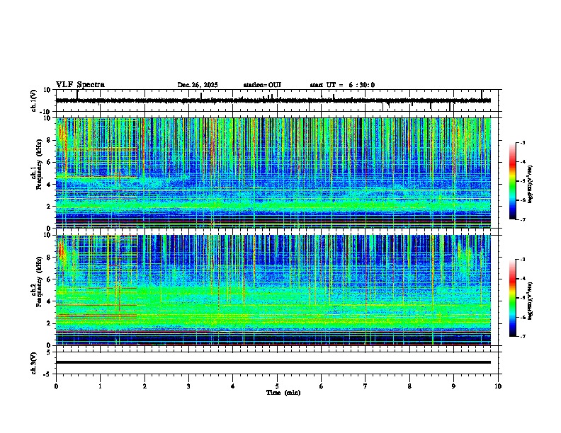Click the "Time (min)" axis title
The width and height of the screenshot is (561, 433).
pyautogui.click(x=283, y=393)
